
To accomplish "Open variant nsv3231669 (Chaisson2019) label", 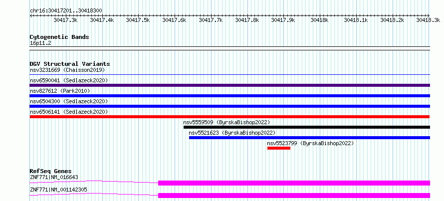I will pyautogui.click(x=67, y=70).
